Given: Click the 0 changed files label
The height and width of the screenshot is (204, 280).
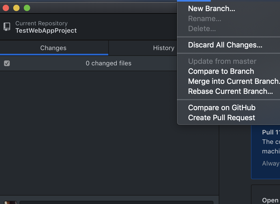Looking at the screenshot, I should tap(109, 63).
